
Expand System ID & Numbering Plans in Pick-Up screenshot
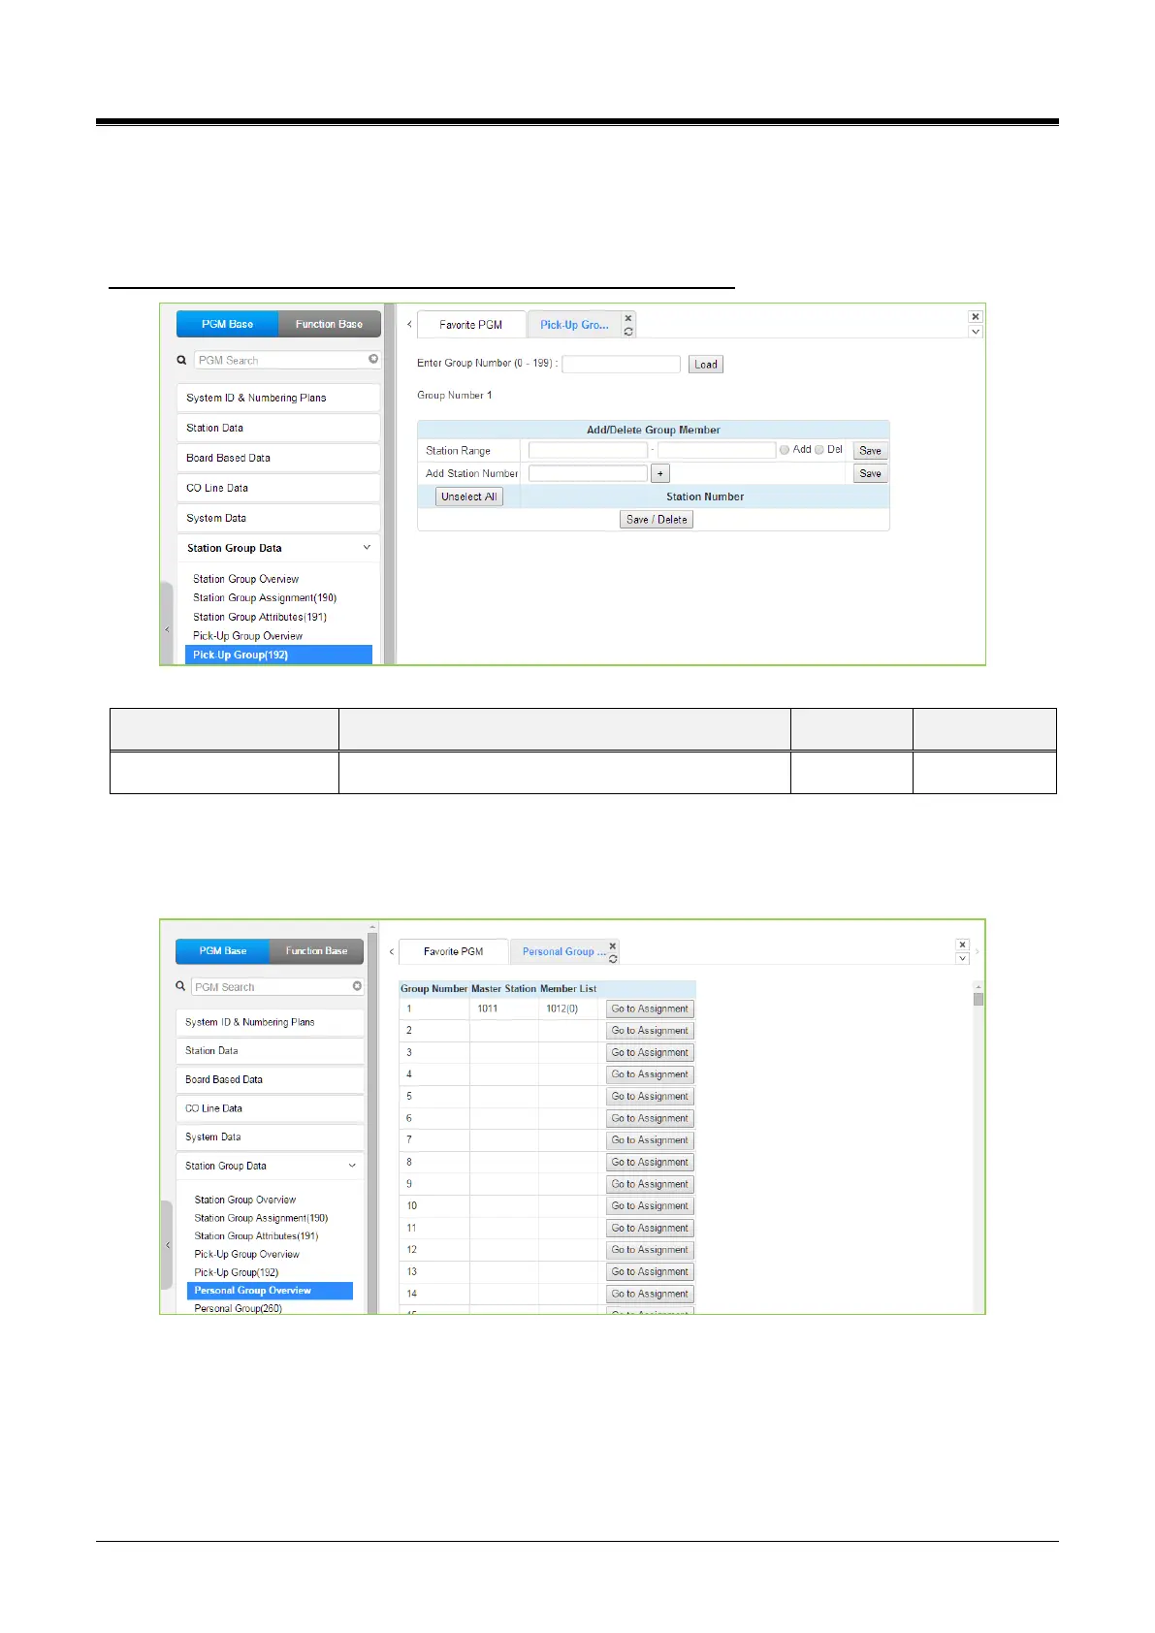coord(277,398)
